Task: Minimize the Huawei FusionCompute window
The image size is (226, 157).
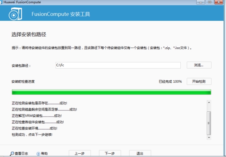Action: pos(200,2)
